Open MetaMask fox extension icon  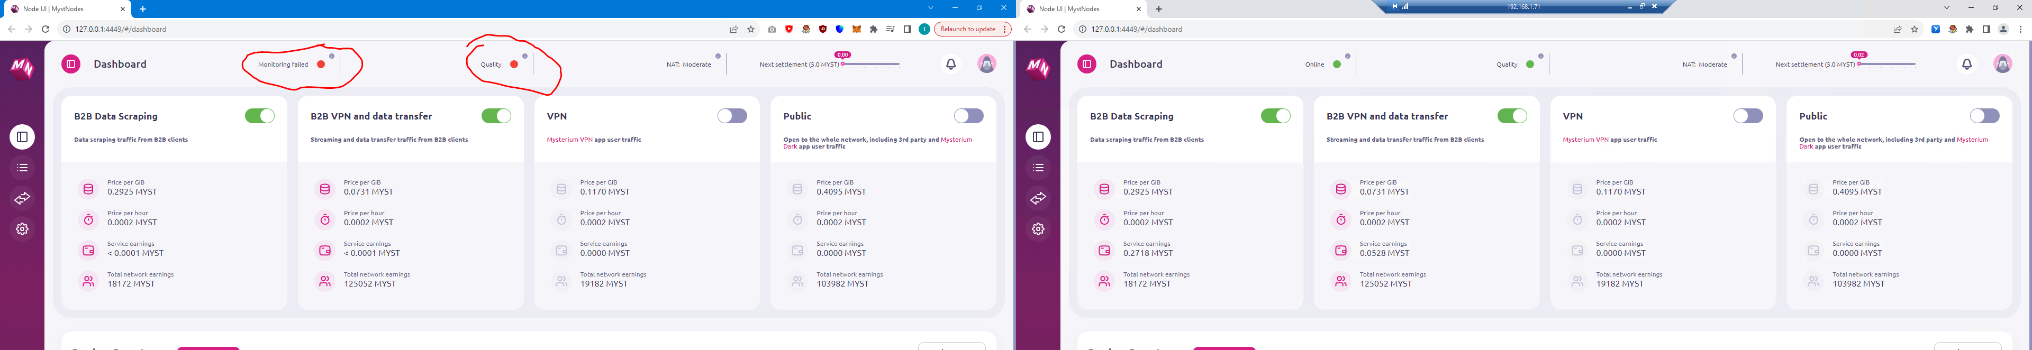click(x=857, y=29)
